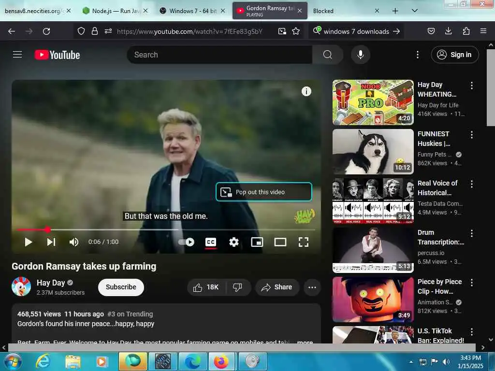Open Firefox extensions puzzle icon
This screenshot has height=371, width=495.
coord(466,31)
